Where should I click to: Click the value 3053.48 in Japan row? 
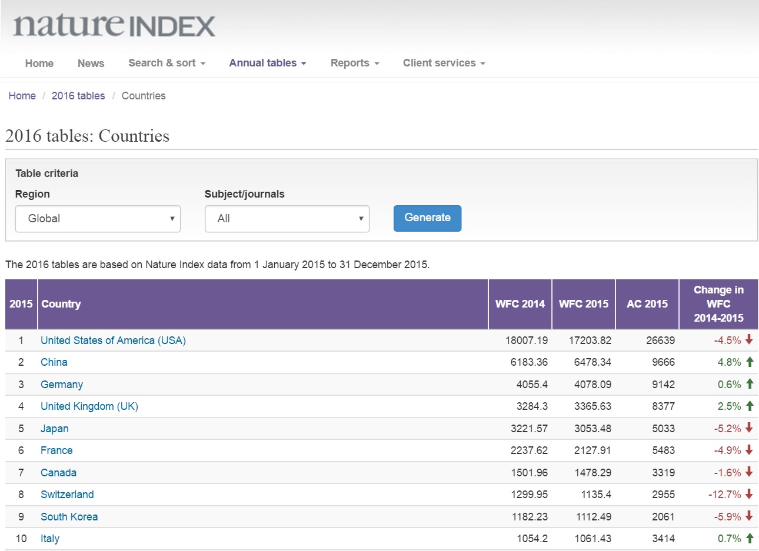pos(593,429)
